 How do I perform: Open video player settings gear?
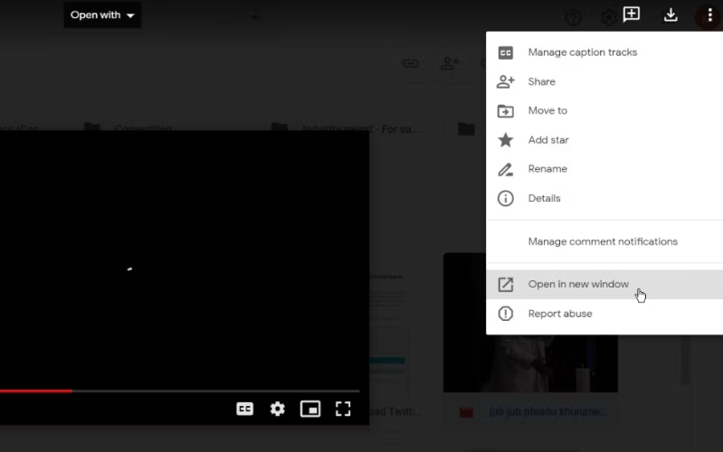coord(278,409)
